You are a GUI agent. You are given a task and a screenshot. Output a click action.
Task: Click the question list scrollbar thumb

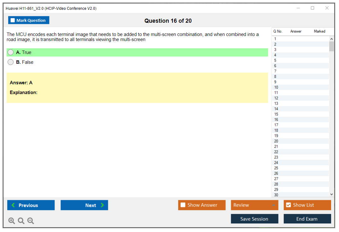pos(331,46)
